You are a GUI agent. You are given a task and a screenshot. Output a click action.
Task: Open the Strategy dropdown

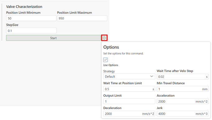coord(129,76)
